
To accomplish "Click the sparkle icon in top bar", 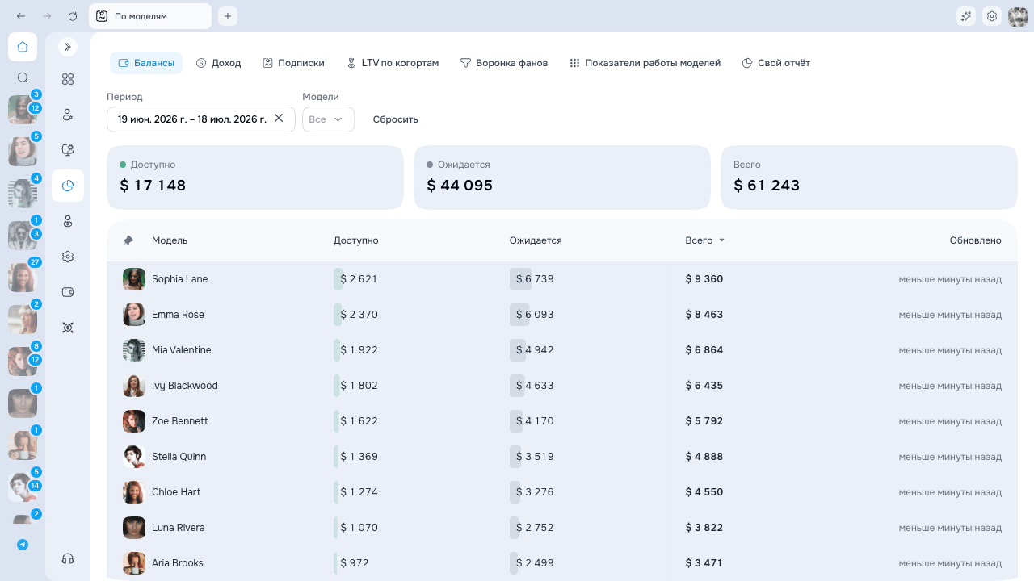I will 965,16.
